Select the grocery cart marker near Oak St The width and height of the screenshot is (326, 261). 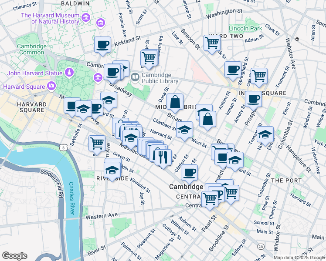pyautogui.click(x=259, y=77)
